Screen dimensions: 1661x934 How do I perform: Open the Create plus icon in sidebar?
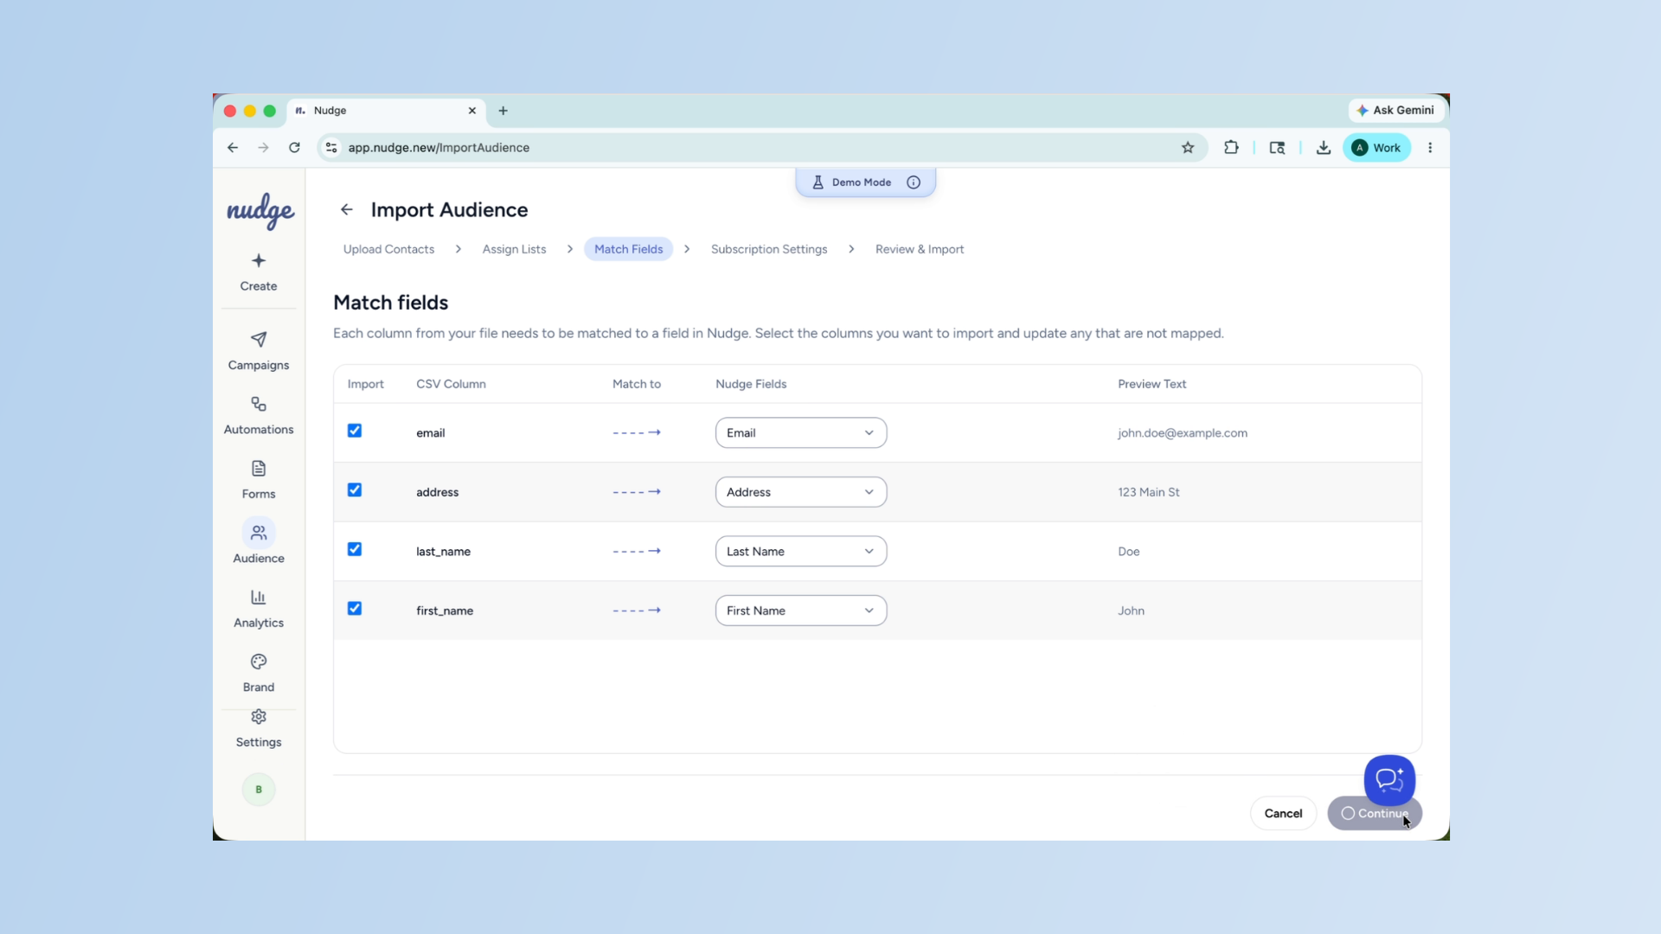coord(259,260)
